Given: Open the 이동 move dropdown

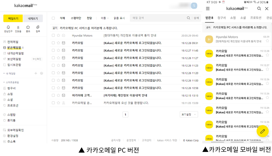Looking at the screenshot, I should pyautogui.click(x=105, y=18).
